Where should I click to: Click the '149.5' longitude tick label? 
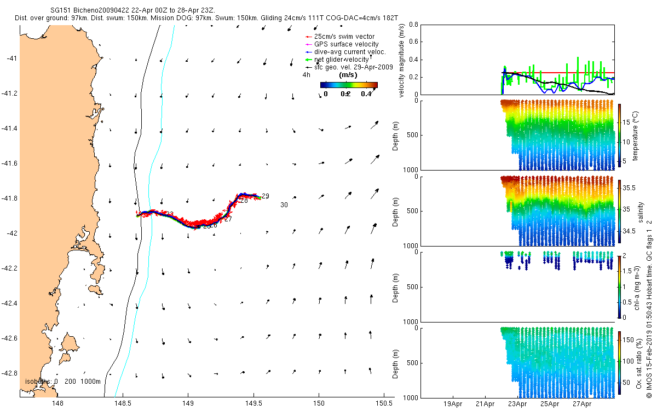pos(253,403)
